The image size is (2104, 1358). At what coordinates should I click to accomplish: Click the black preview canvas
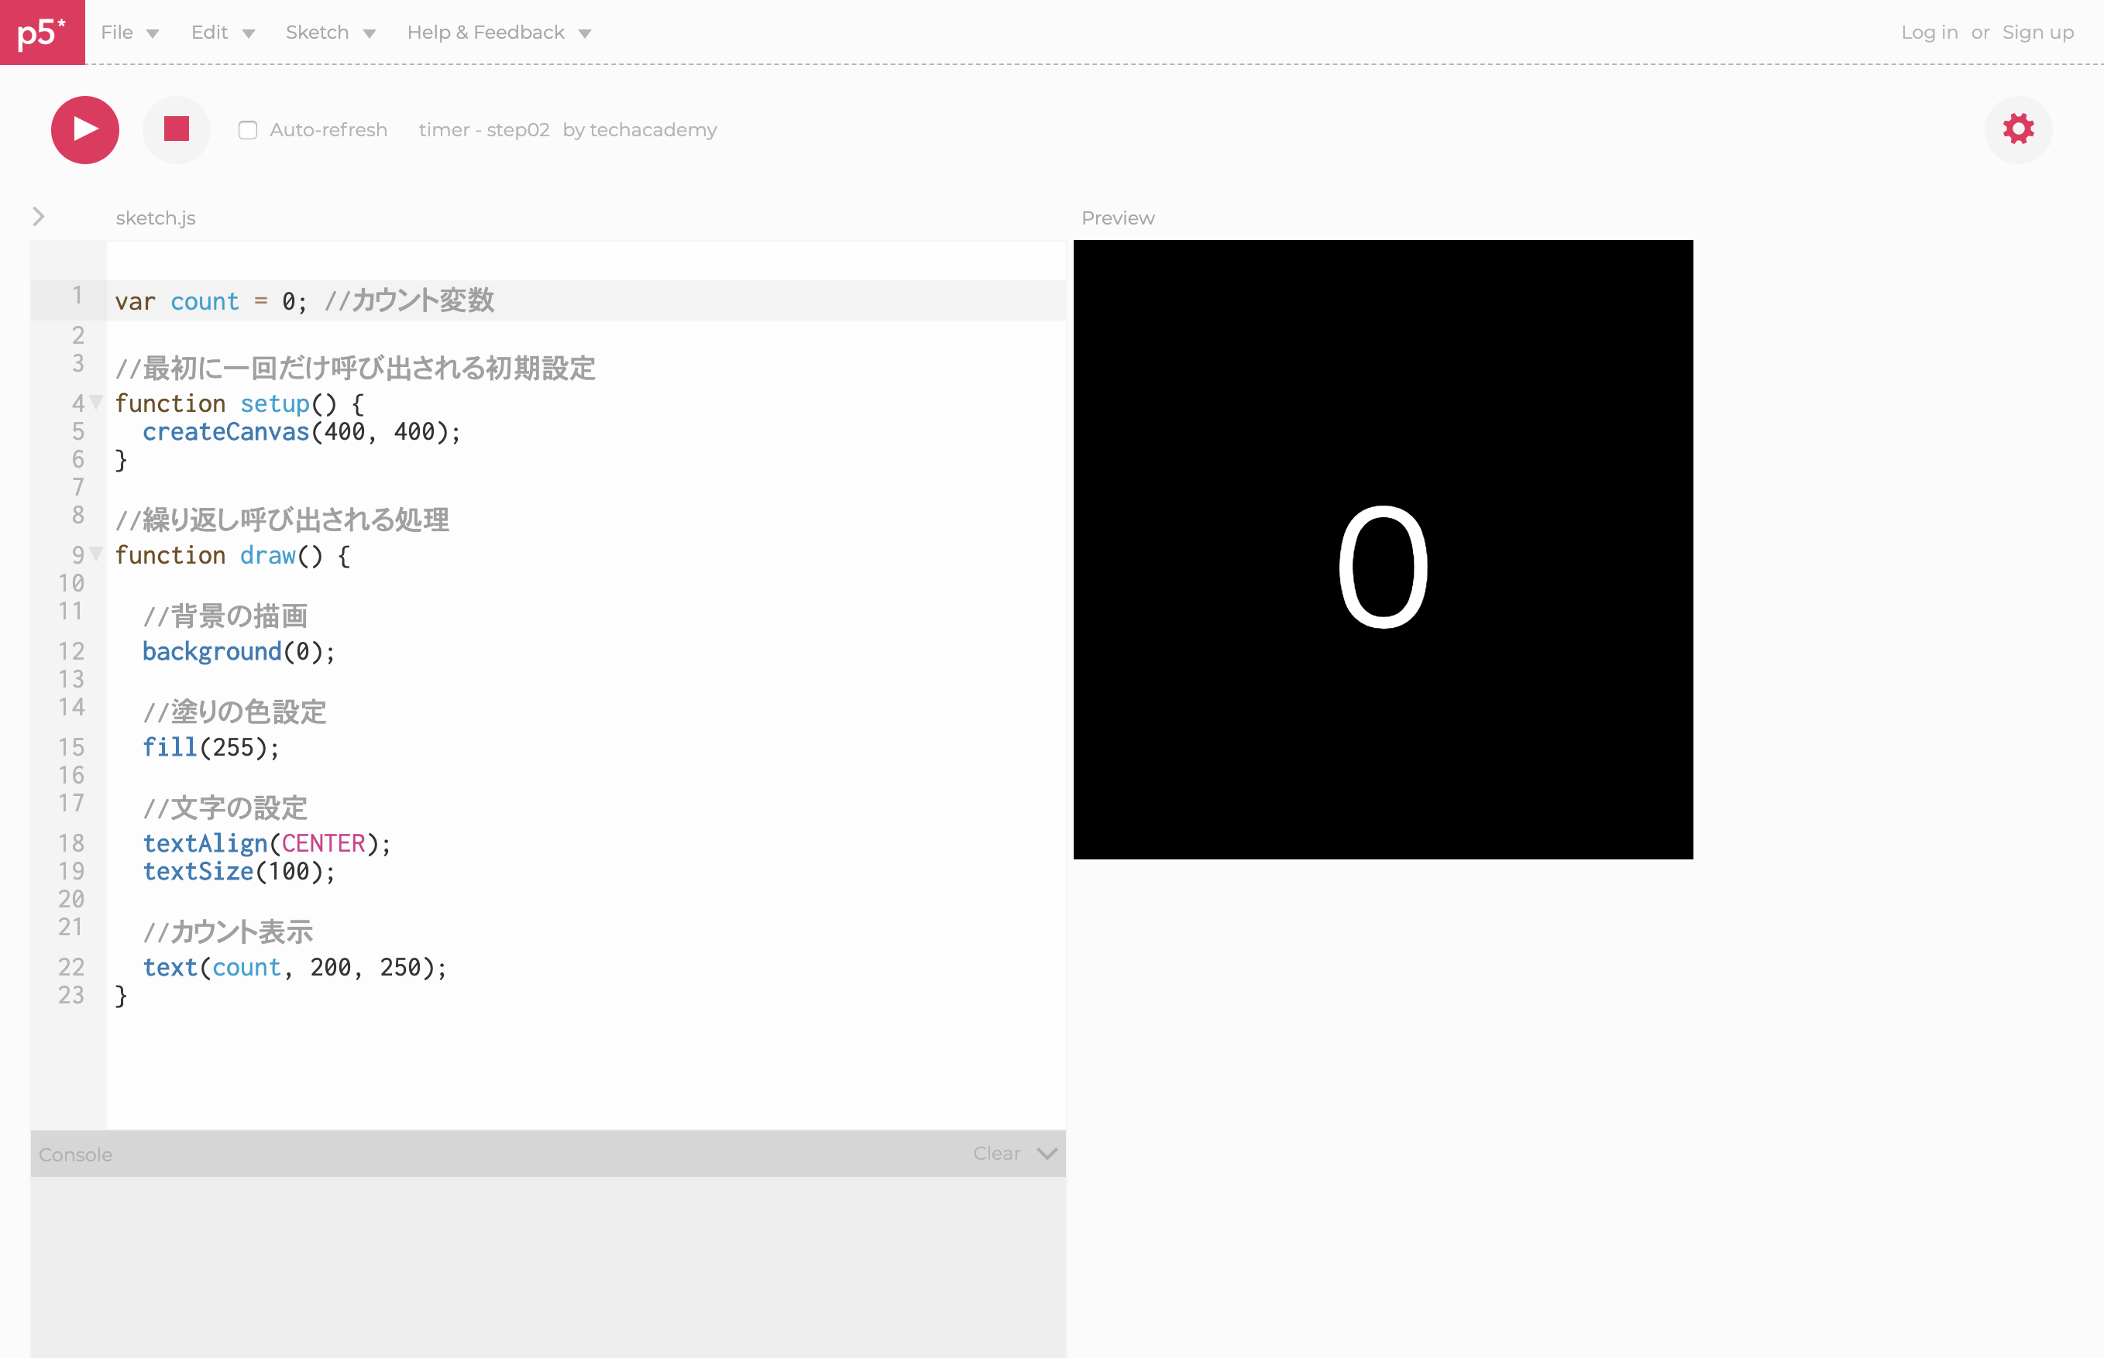tap(1382, 550)
